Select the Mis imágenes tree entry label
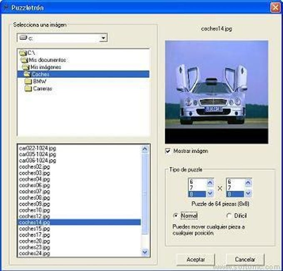 [46, 67]
